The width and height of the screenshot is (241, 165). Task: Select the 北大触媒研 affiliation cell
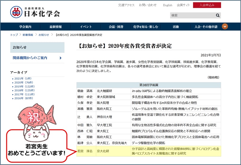pos(114,91)
